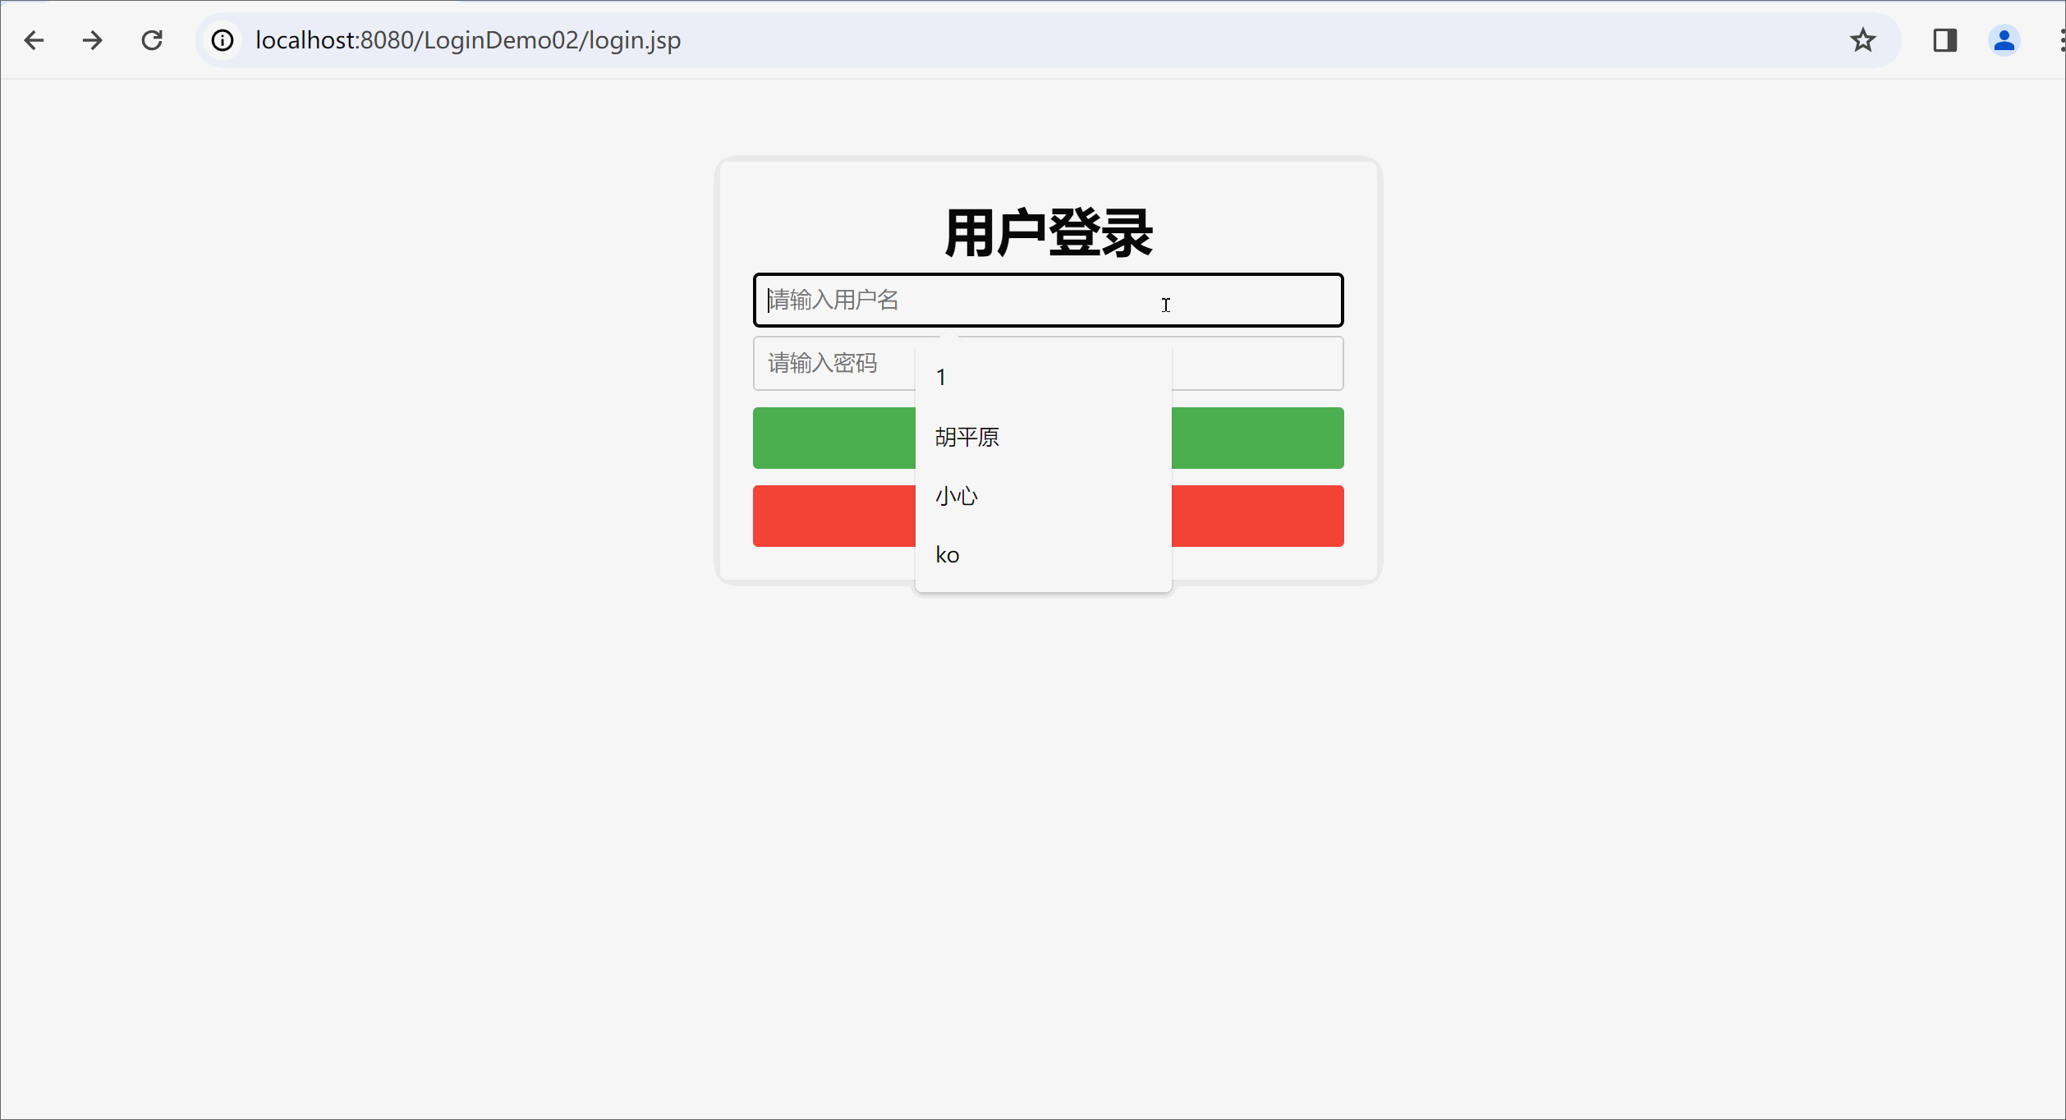Click the green button on right side

[1255, 437]
